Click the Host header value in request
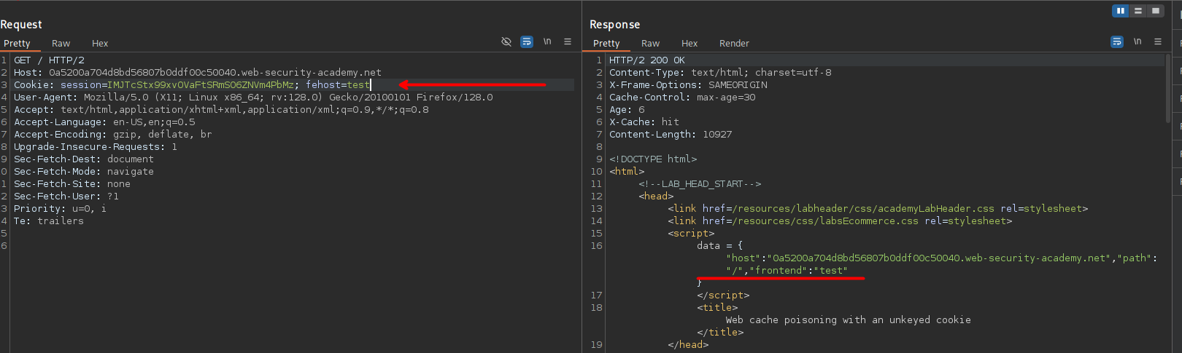This screenshot has height=353, width=1182. (x=215, y=73)
